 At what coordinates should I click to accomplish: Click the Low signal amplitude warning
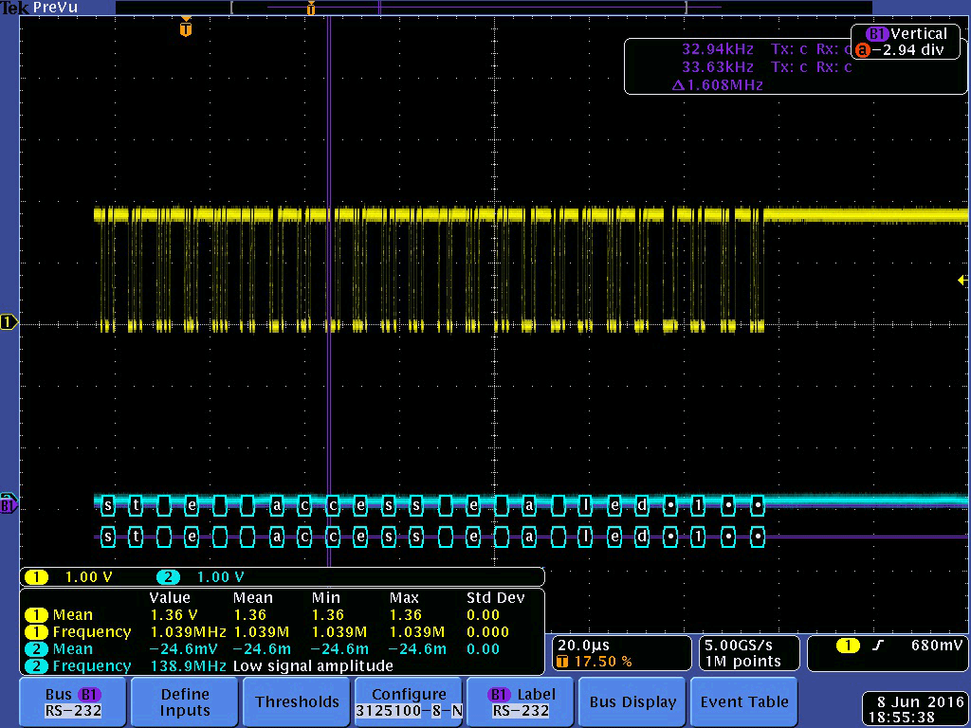[313, 666]
